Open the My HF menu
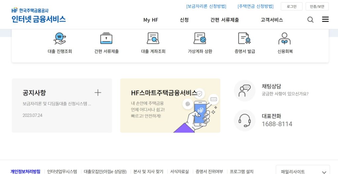Viewport: 338px width, 174px height. 151,20
